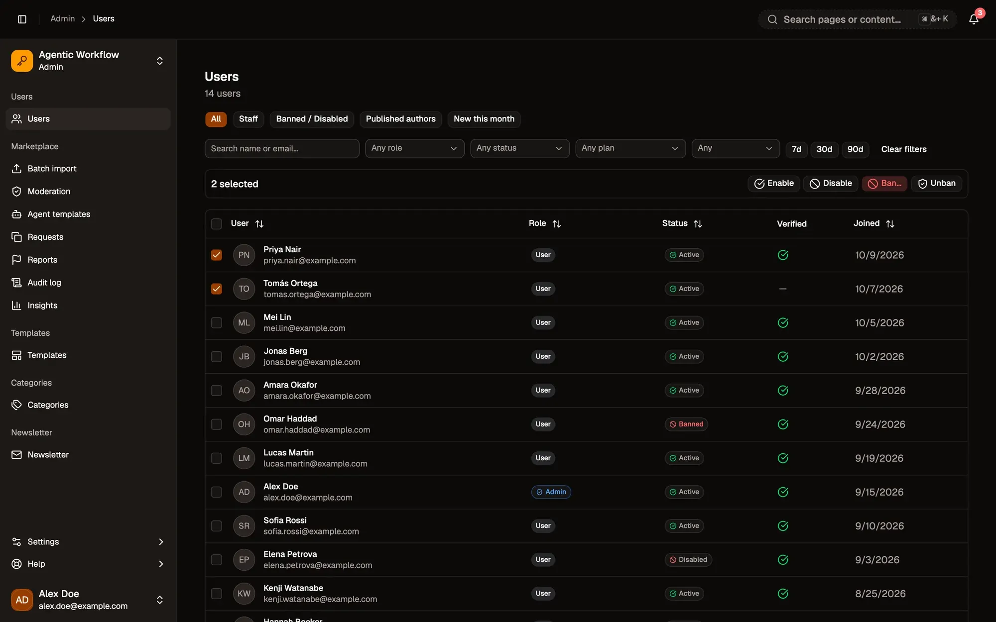
Task: Expand the Help submenu
Action: tap(88, 564)
